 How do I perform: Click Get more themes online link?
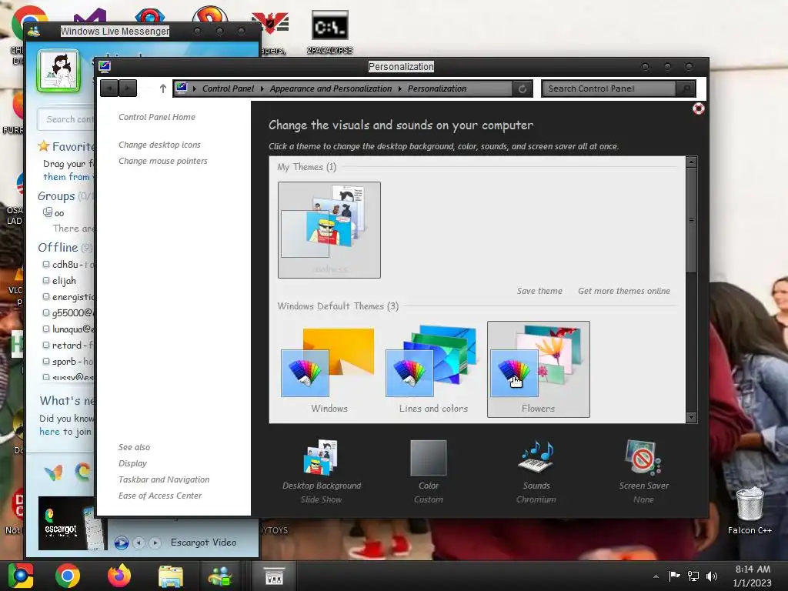tap(623, 291)
